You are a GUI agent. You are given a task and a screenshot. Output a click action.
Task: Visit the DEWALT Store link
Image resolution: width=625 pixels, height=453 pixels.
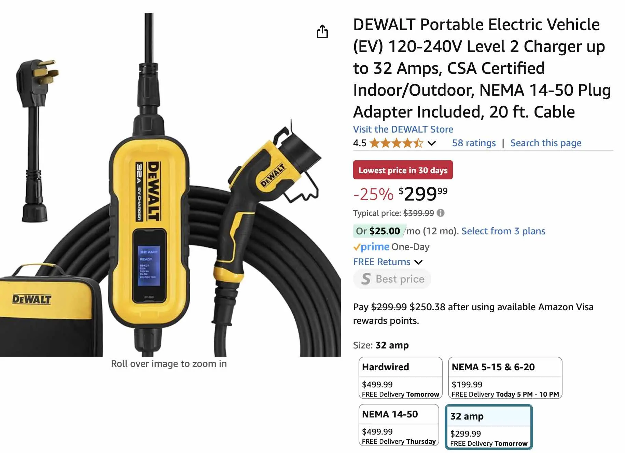click(x=403, y=129)
